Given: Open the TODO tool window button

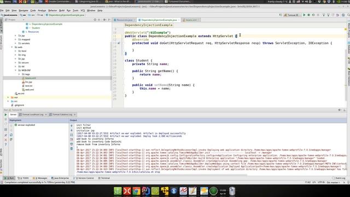Looking at the screenshot, I should (x=23, y=178).
